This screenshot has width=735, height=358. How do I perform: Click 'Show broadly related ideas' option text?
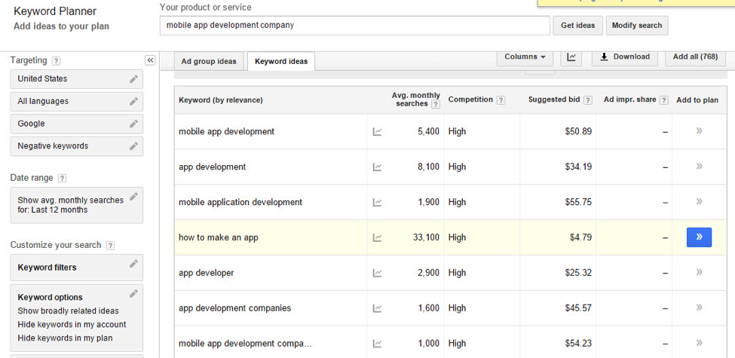tap(69, 311)
